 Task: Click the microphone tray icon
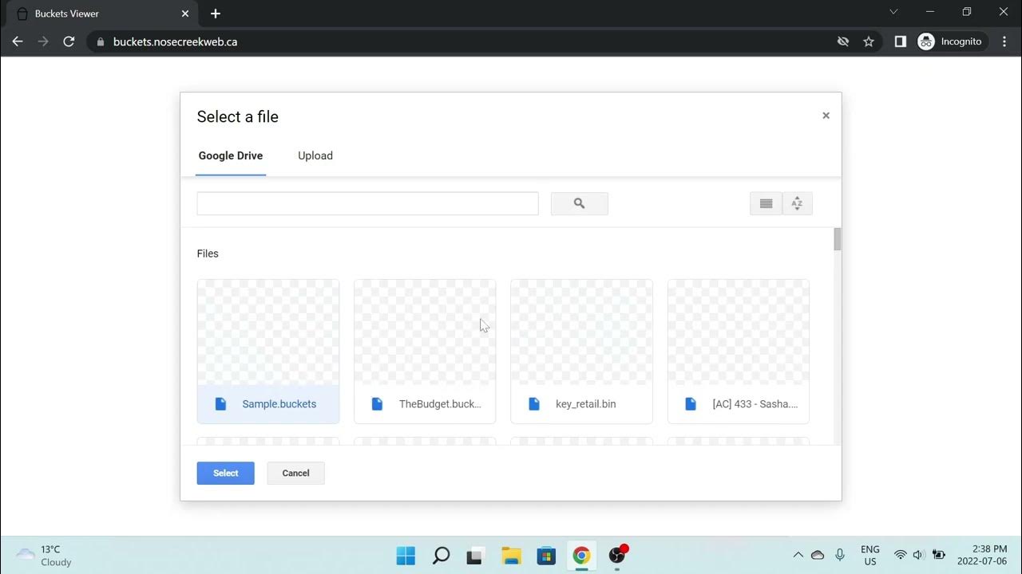(840, 555)
